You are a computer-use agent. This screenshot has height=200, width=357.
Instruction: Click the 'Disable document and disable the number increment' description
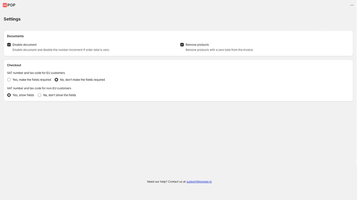[x=61, y=50]
